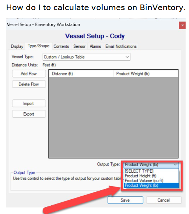Select the Type/Shape tab
This screenshot has height=214, width=189.
point(38,46)
